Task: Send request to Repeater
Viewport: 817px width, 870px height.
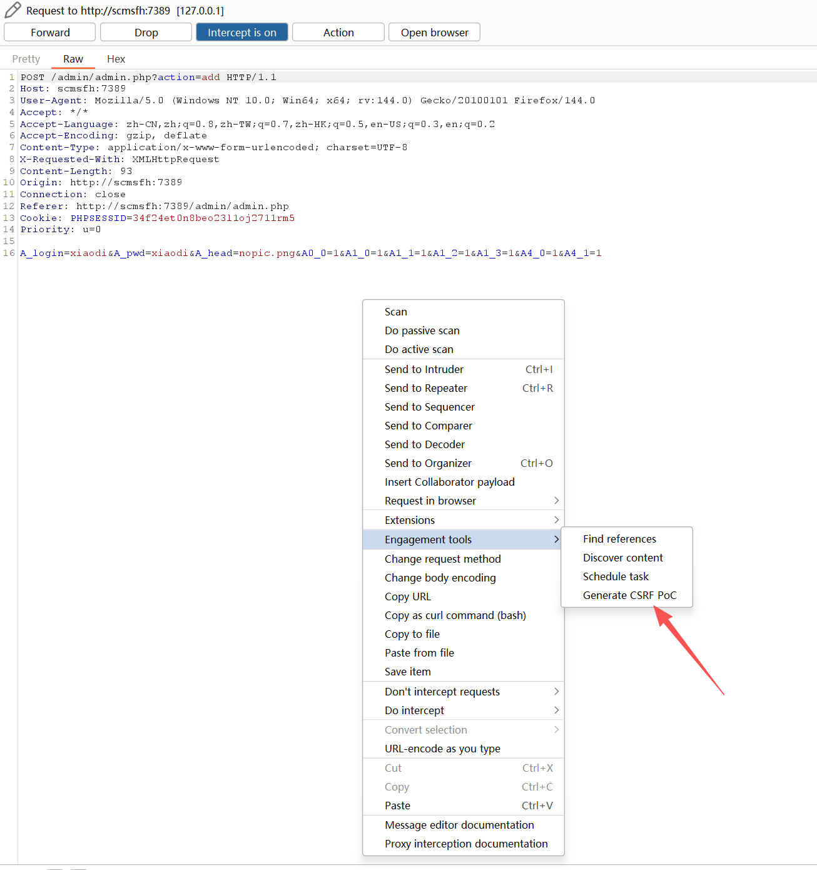Action: (464, 388)
